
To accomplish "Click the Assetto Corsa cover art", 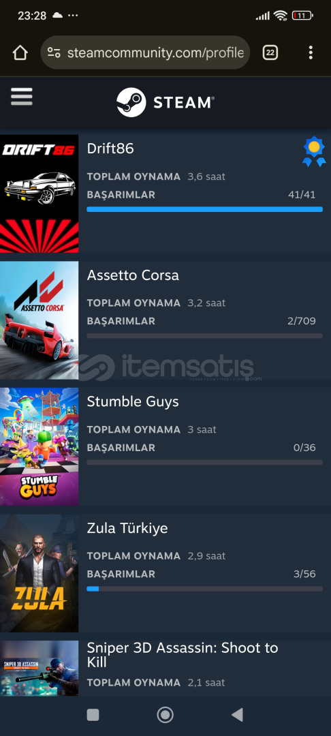I will [39, 320].
